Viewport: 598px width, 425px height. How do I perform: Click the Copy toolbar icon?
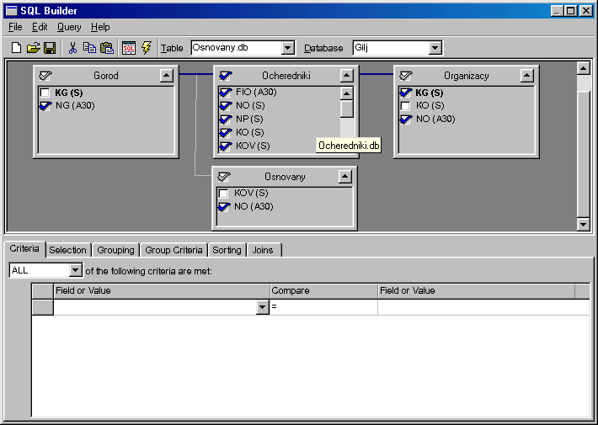[89, 48]
